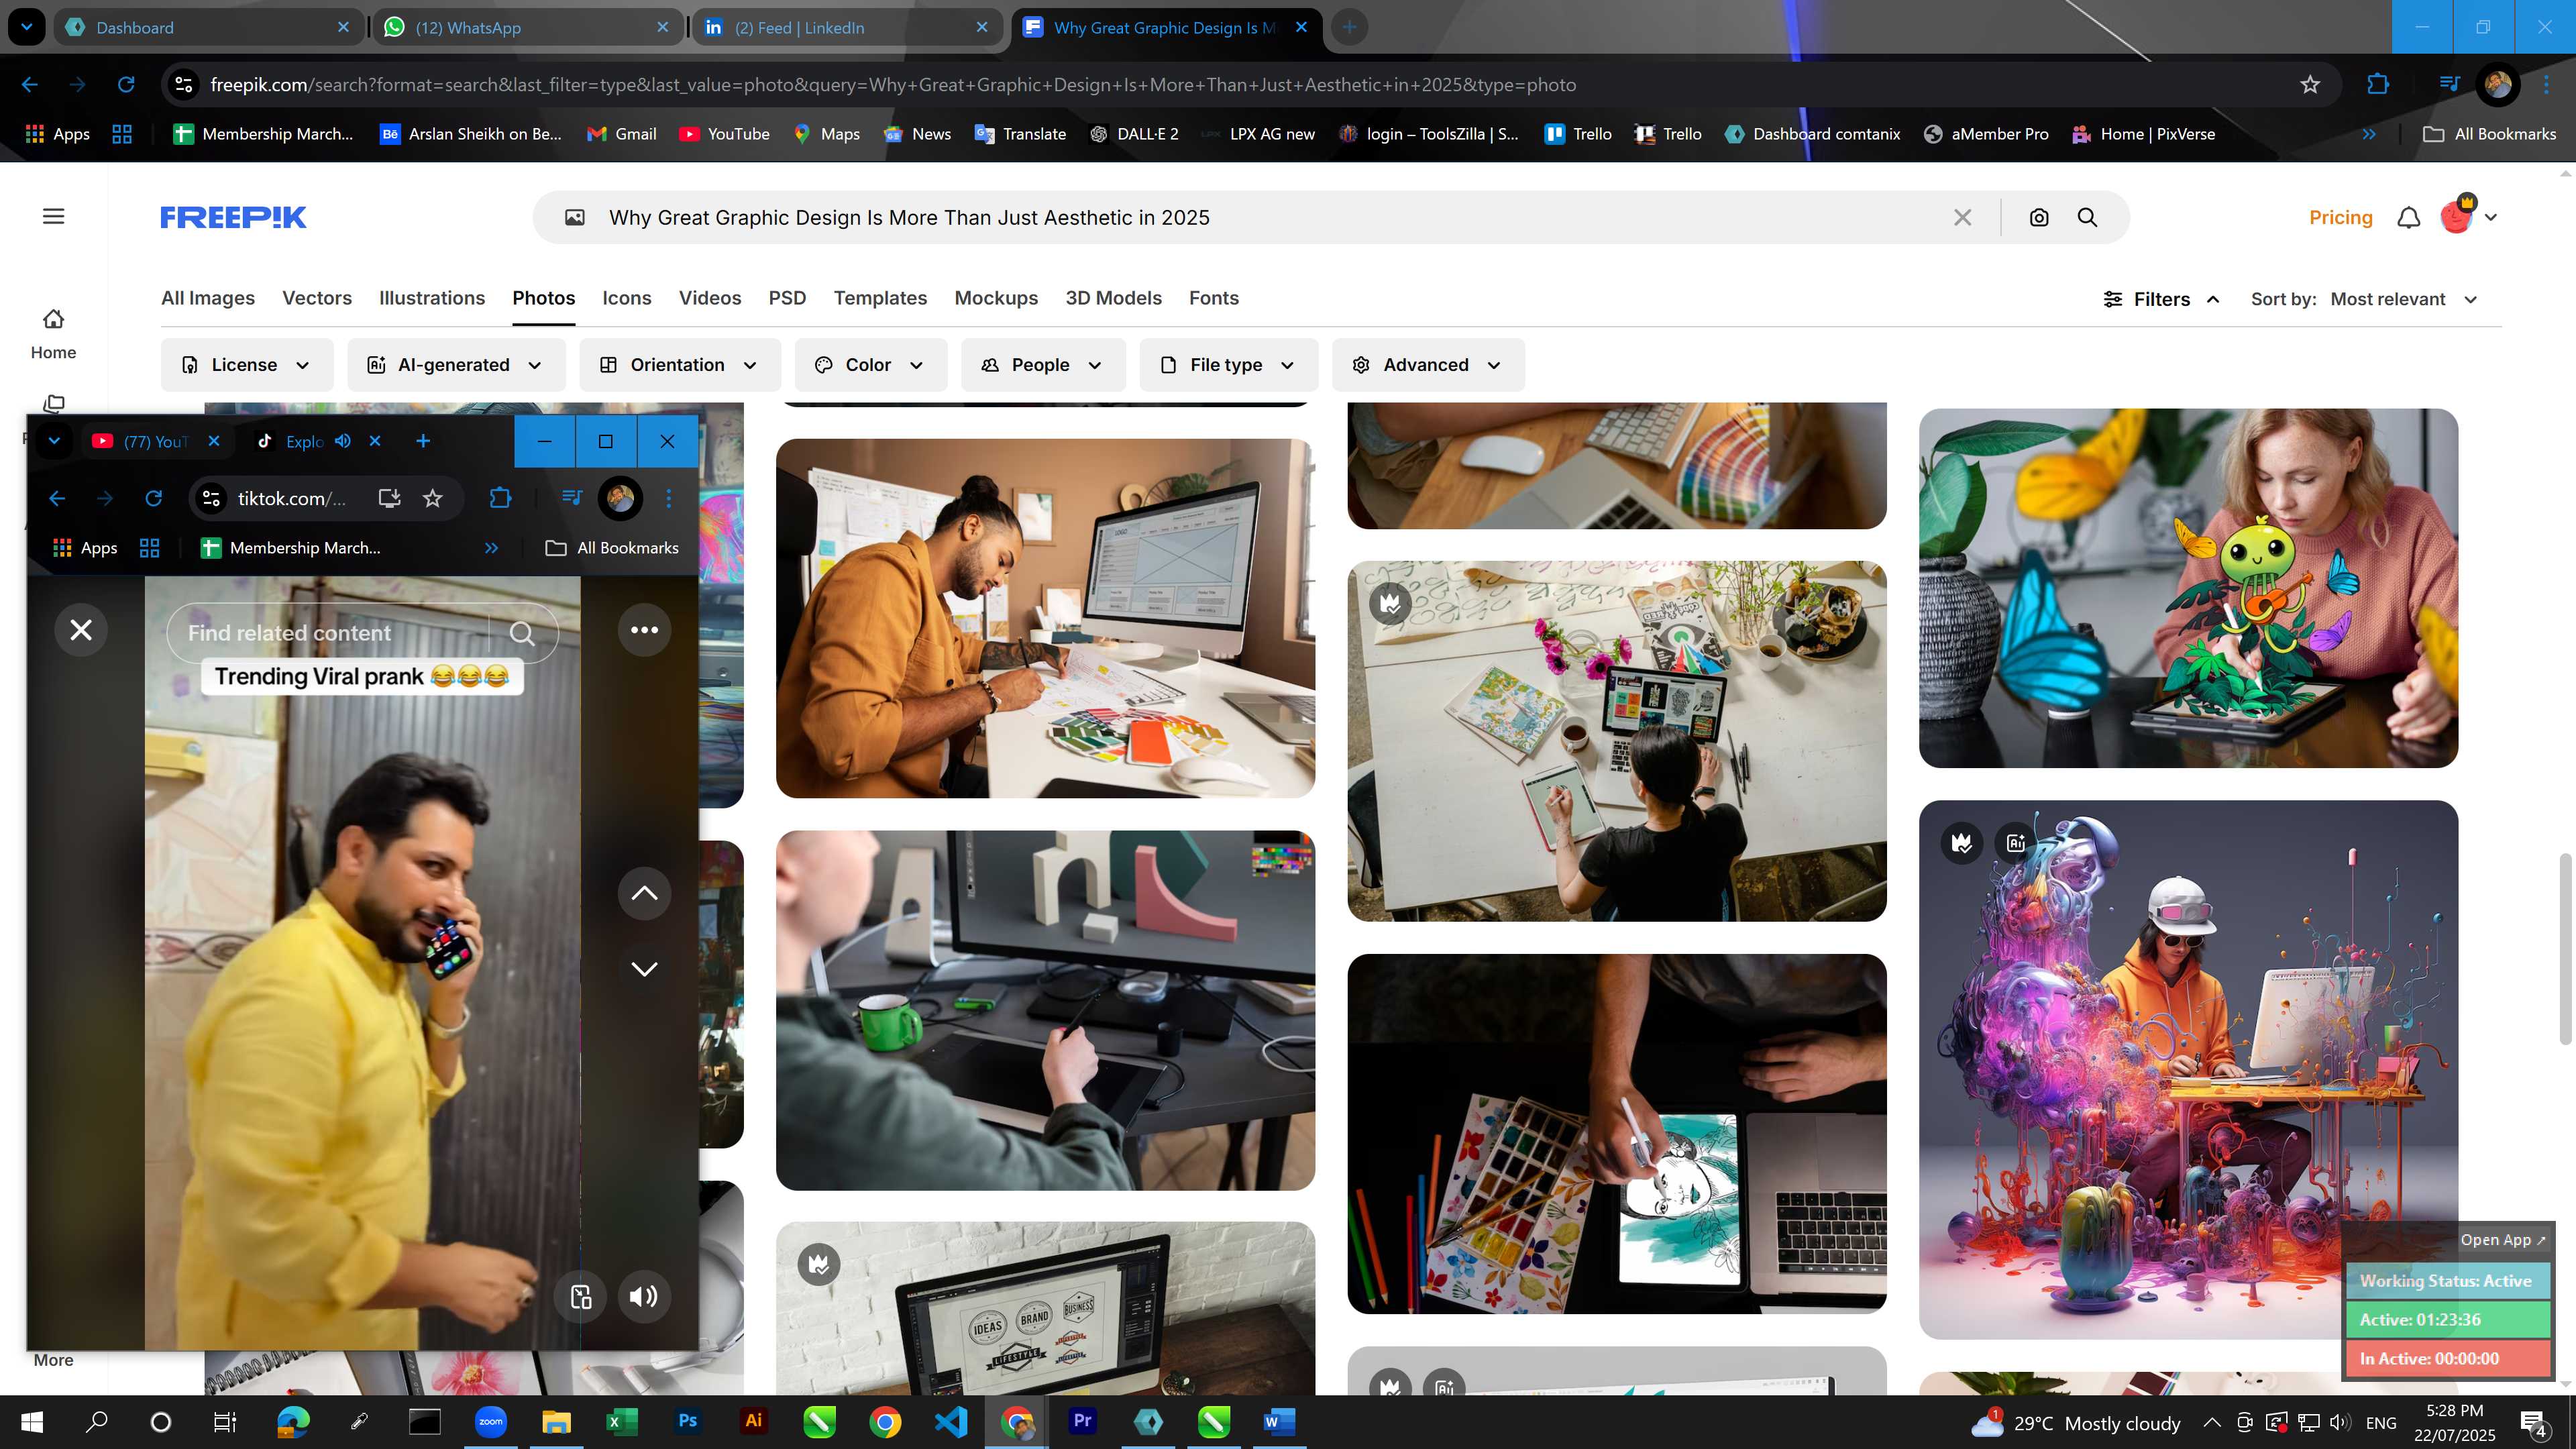The height and width of the screenshot is (1449, 2576).
Task: Reload the Freepik page
Action: 126,85
